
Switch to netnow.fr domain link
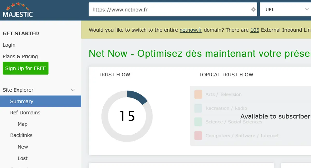(191, 30)
